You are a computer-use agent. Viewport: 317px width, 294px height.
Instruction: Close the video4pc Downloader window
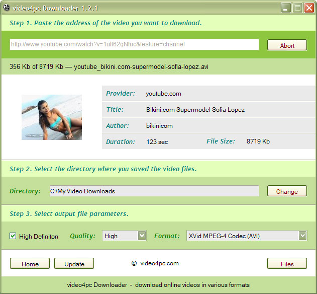[309, 8]
